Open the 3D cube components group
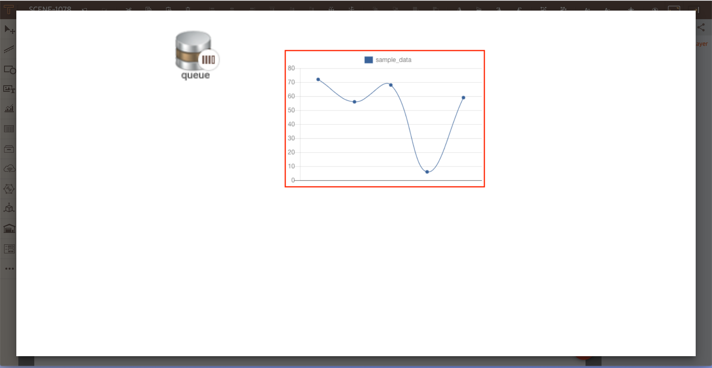 coord(9,208)
